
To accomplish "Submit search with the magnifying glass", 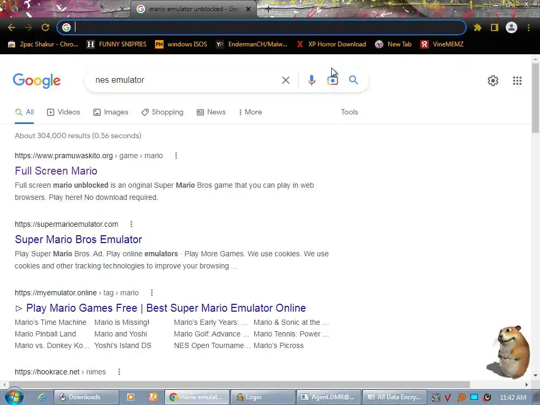I will [353, 80].
